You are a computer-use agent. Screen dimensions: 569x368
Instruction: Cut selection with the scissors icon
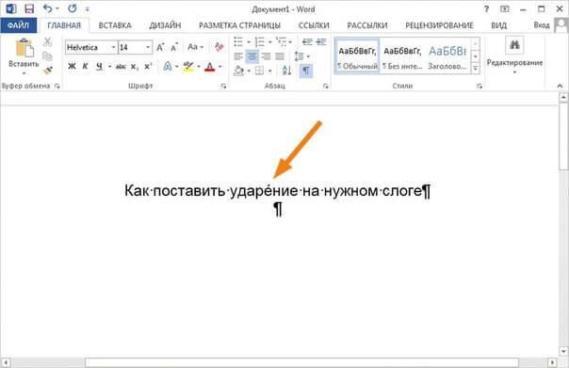coord(47,42)
